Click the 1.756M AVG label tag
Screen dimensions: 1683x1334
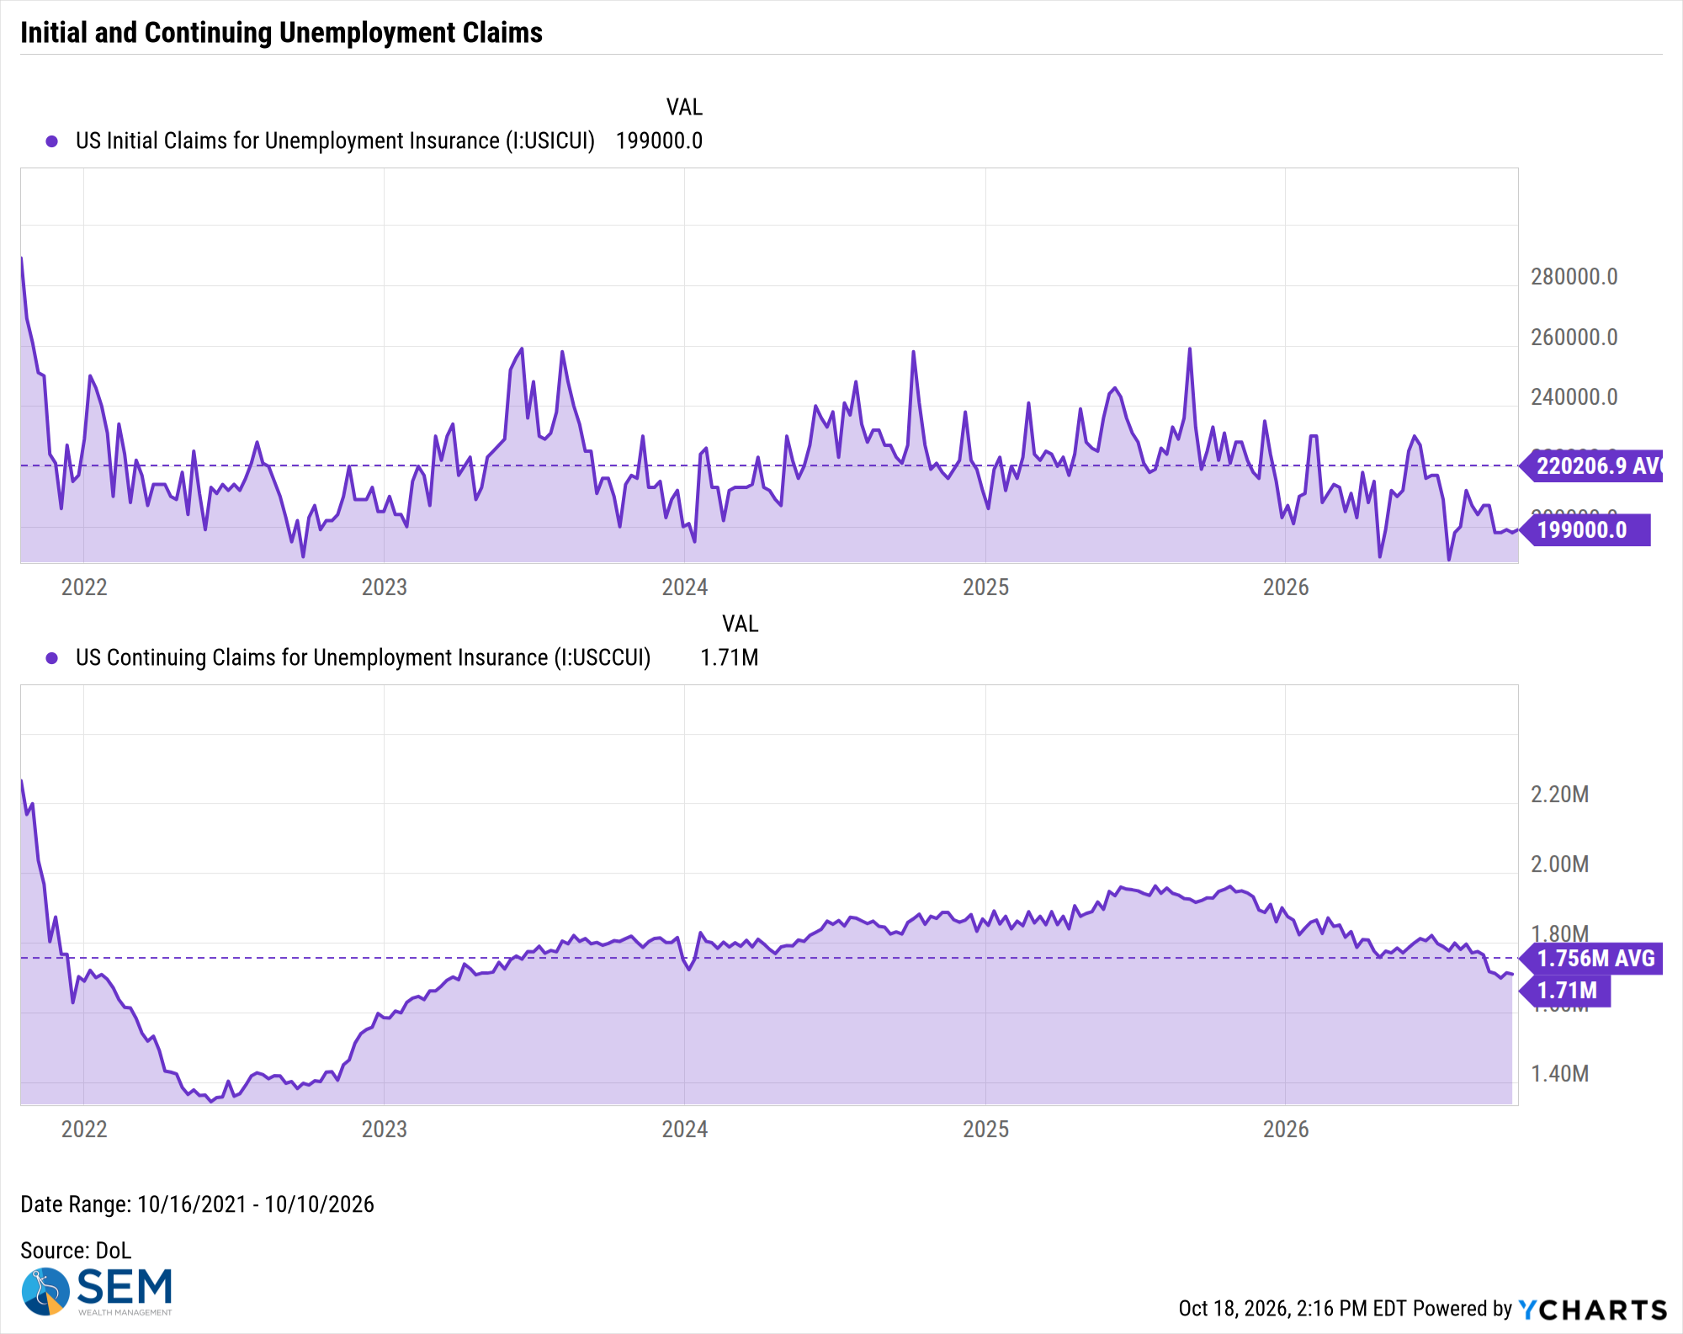coord(1592,959)
